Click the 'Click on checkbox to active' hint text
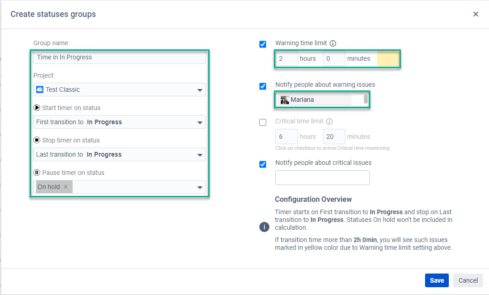 332,148
